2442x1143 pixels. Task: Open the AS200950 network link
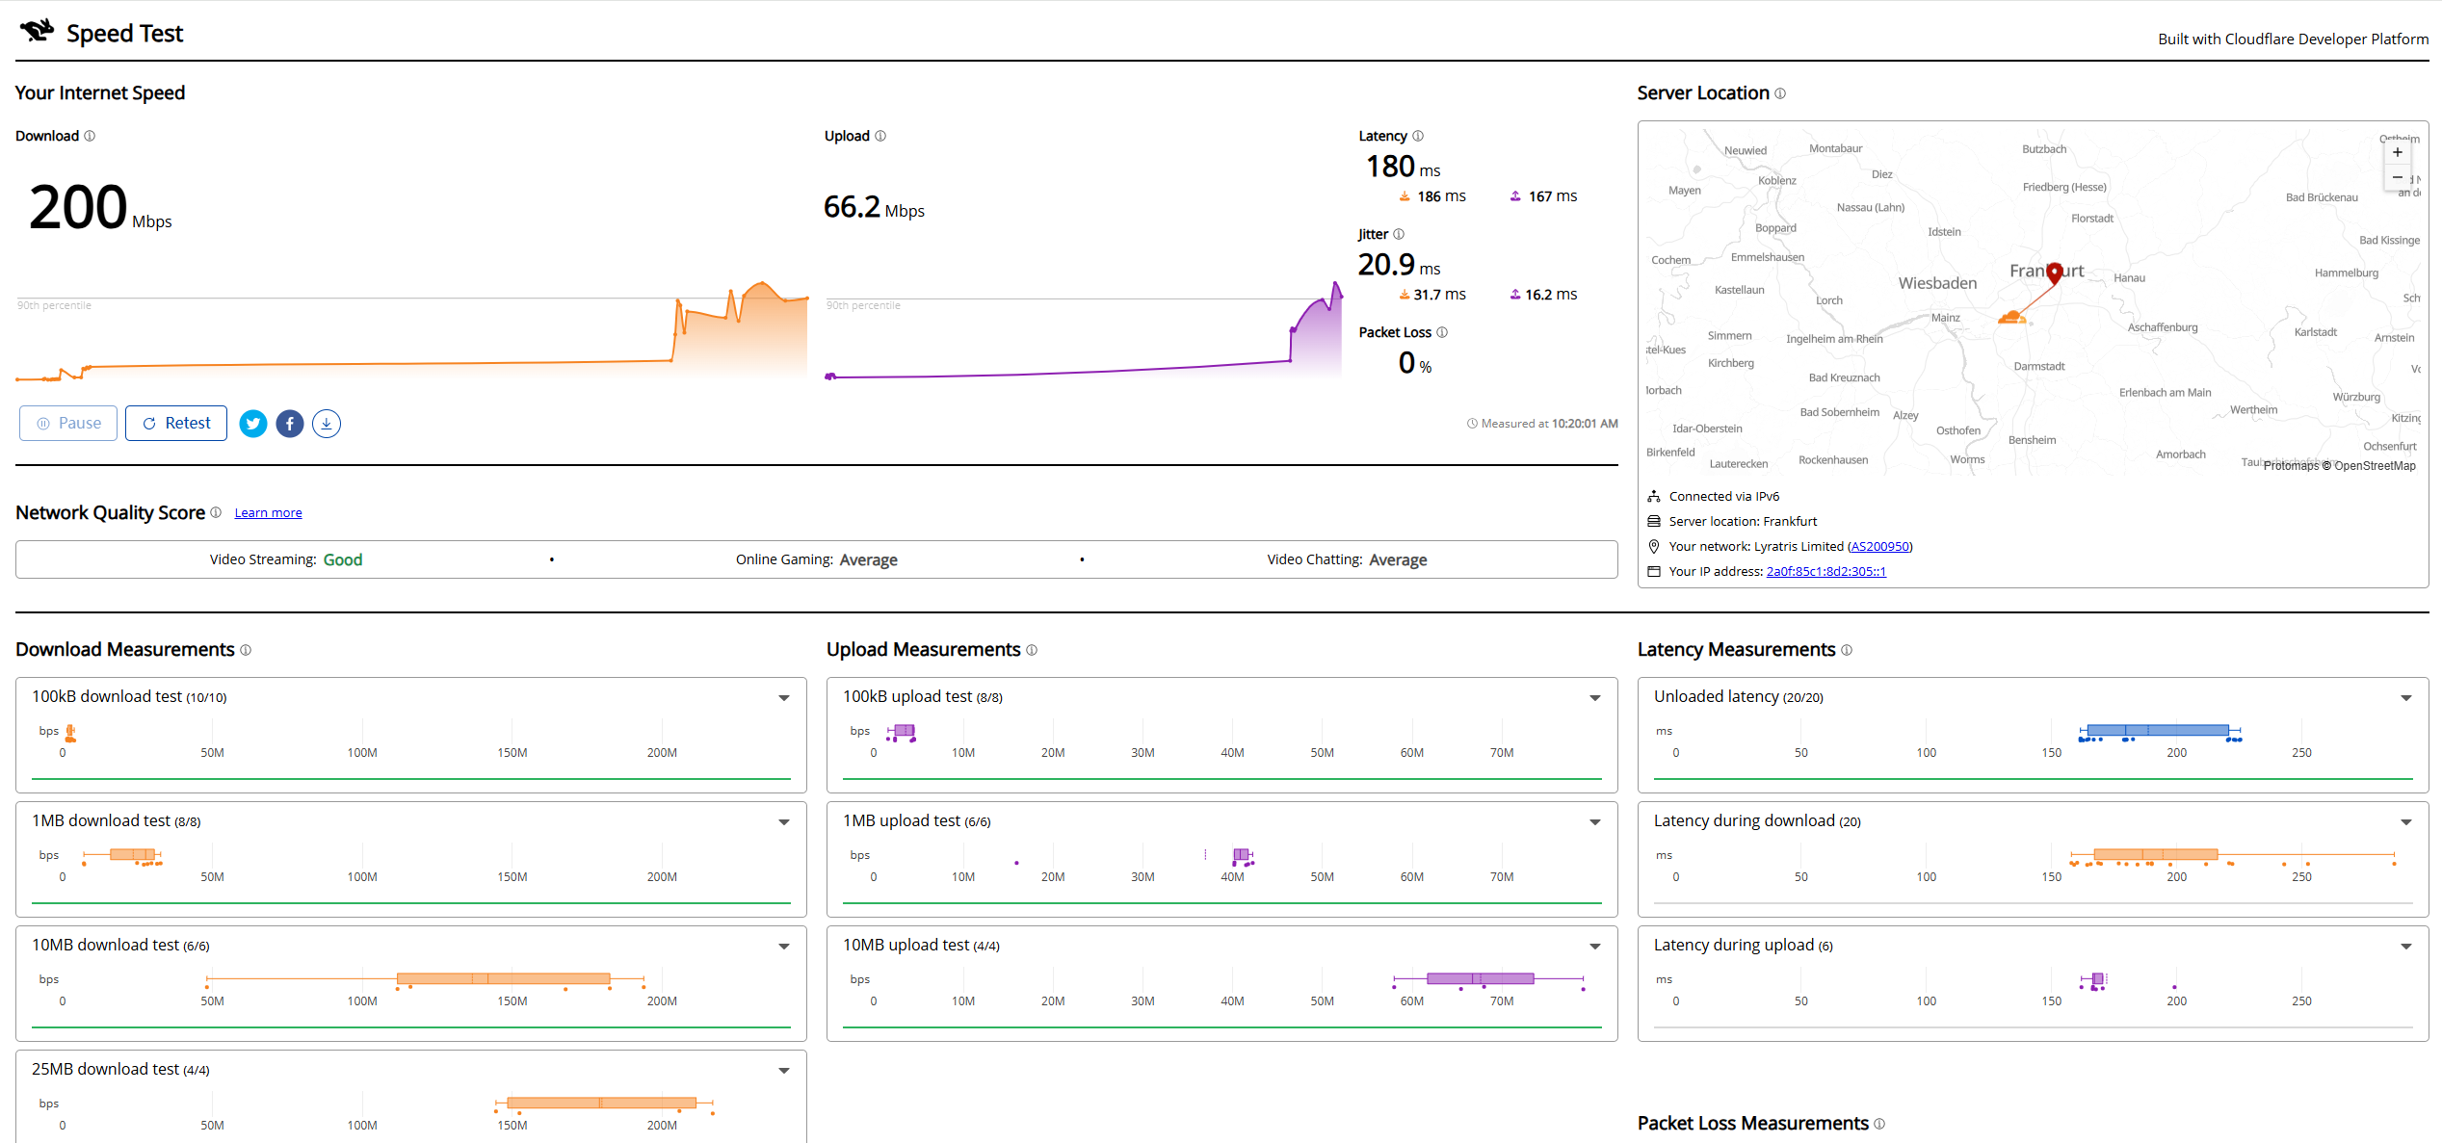point(1880,547)
